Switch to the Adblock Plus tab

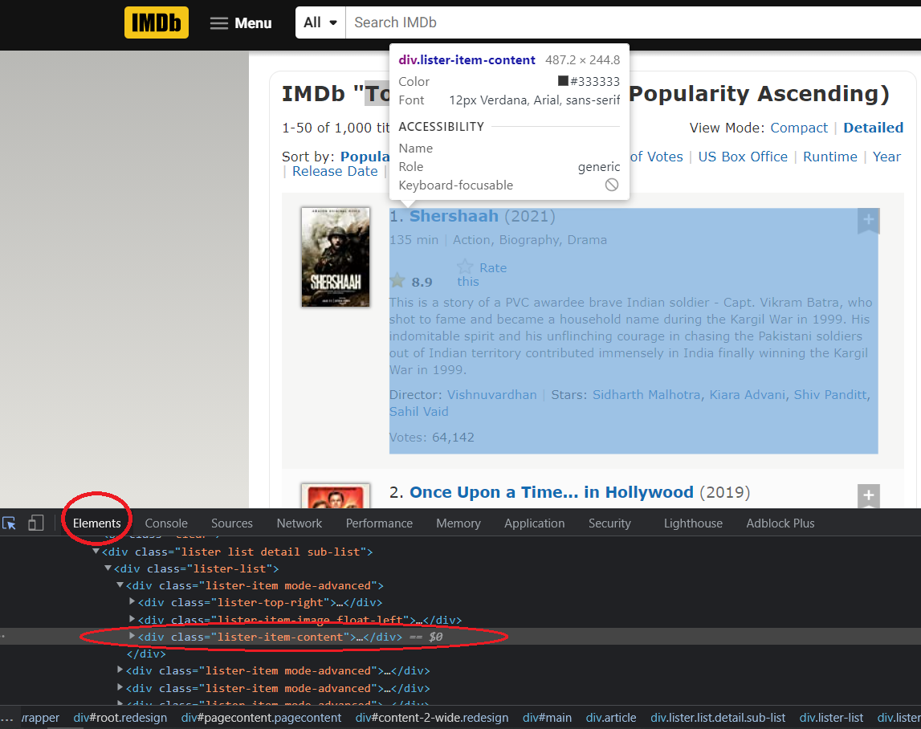click(780, 523)
